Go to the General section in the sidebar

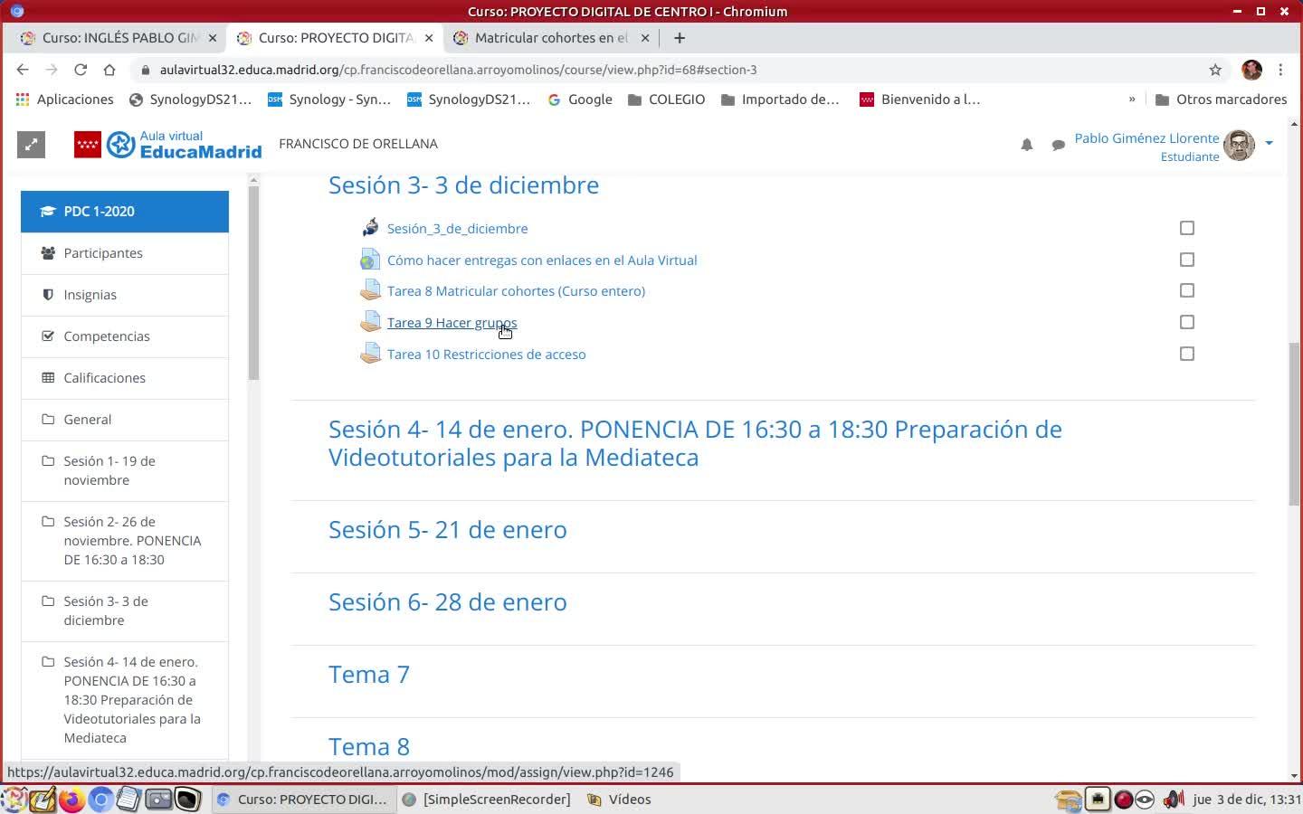point(125,420)
